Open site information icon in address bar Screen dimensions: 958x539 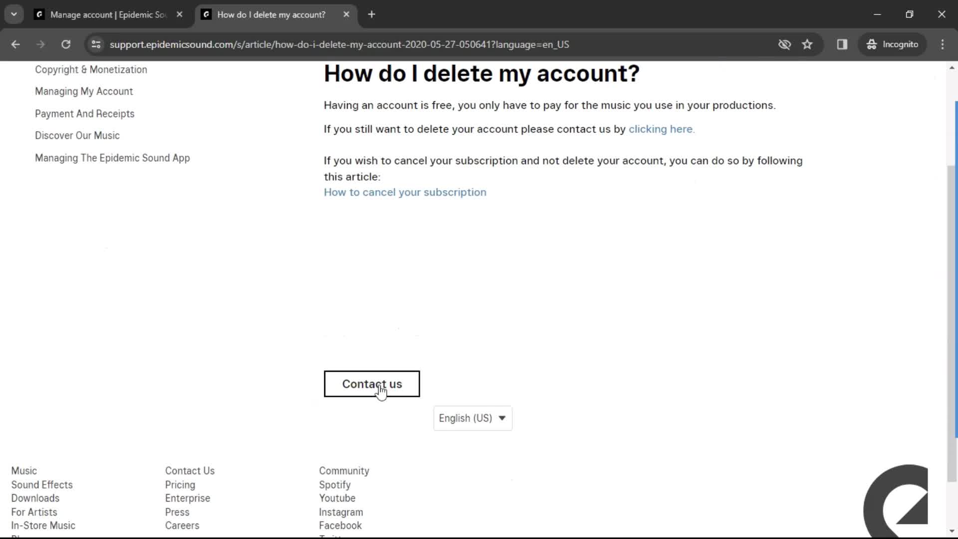pyautogui.click(x=96, y=44)
